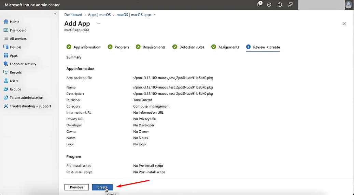Open Reports in sidebar
This screenshot has height=195, width=354.
pos(13,72)
